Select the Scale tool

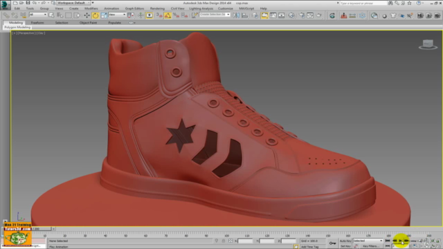pos(104,15)
